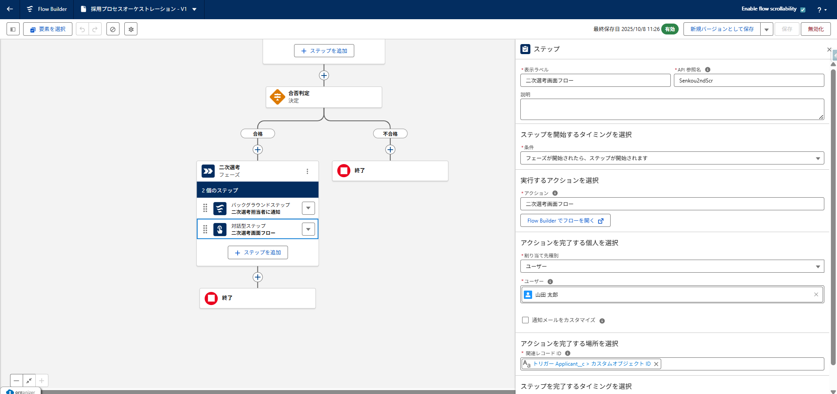Open the 条件 dropdown

[672, 158]
